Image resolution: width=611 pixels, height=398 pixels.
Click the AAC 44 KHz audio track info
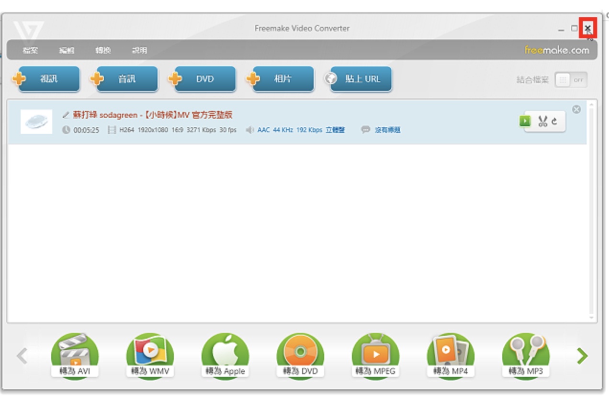click(301, 130)
